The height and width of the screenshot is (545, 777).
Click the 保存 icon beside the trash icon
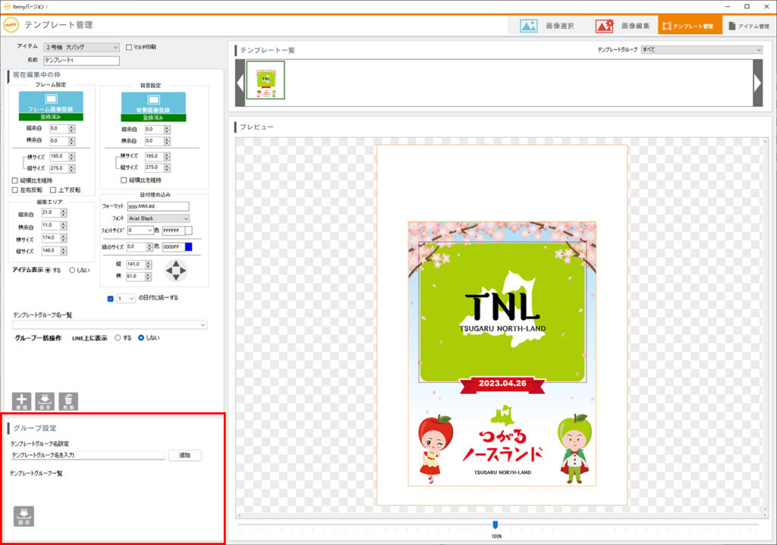click(x=45, y=402)
